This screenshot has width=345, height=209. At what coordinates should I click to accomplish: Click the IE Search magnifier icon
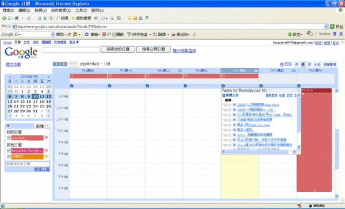[58, 18]
